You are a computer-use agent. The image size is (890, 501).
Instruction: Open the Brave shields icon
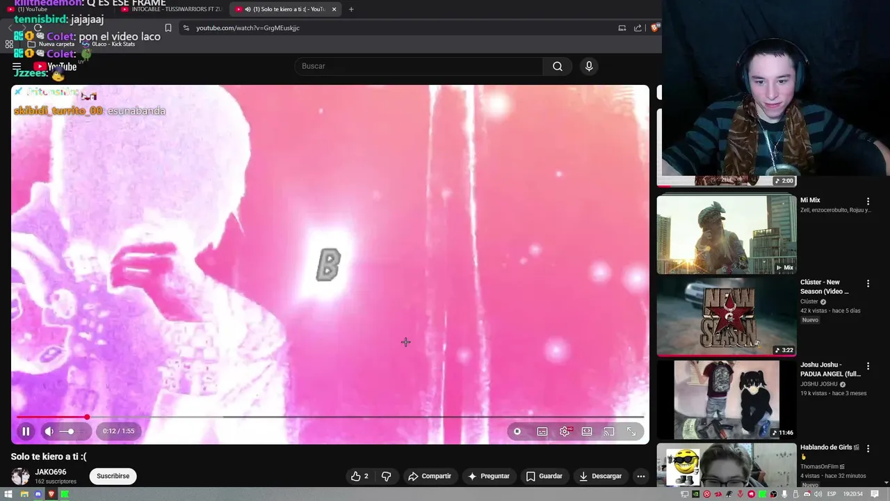(x=655, y=28)
